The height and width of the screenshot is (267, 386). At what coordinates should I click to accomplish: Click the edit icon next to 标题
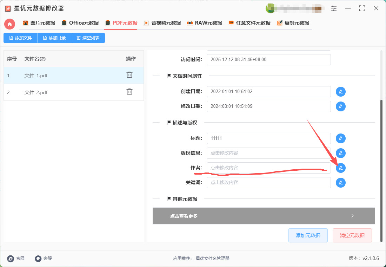point(341,138)
